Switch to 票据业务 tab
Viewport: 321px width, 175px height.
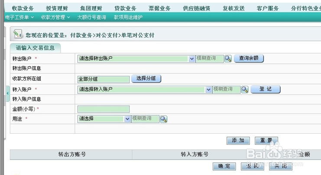point(159,8)
